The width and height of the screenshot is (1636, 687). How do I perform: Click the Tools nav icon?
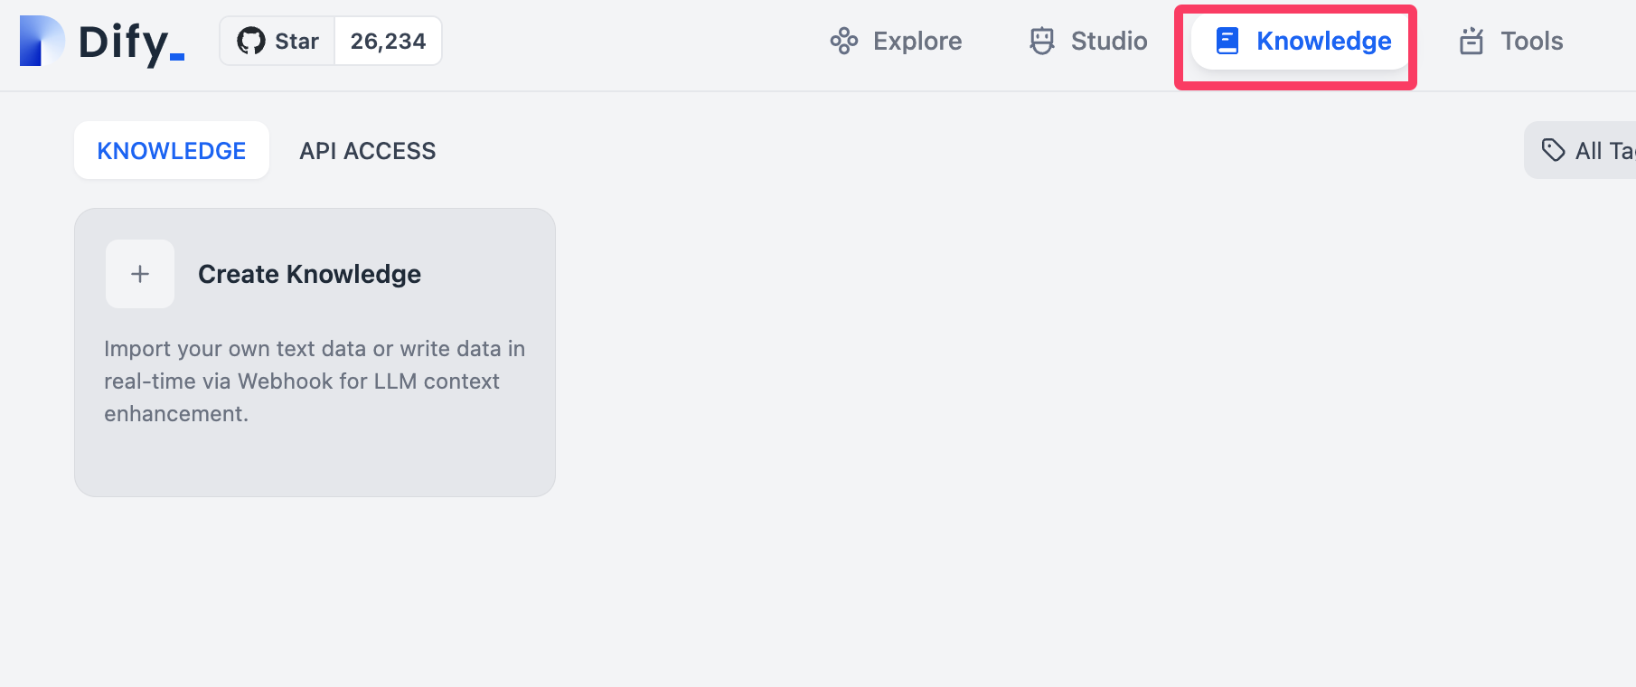[x=1471, y=42]
